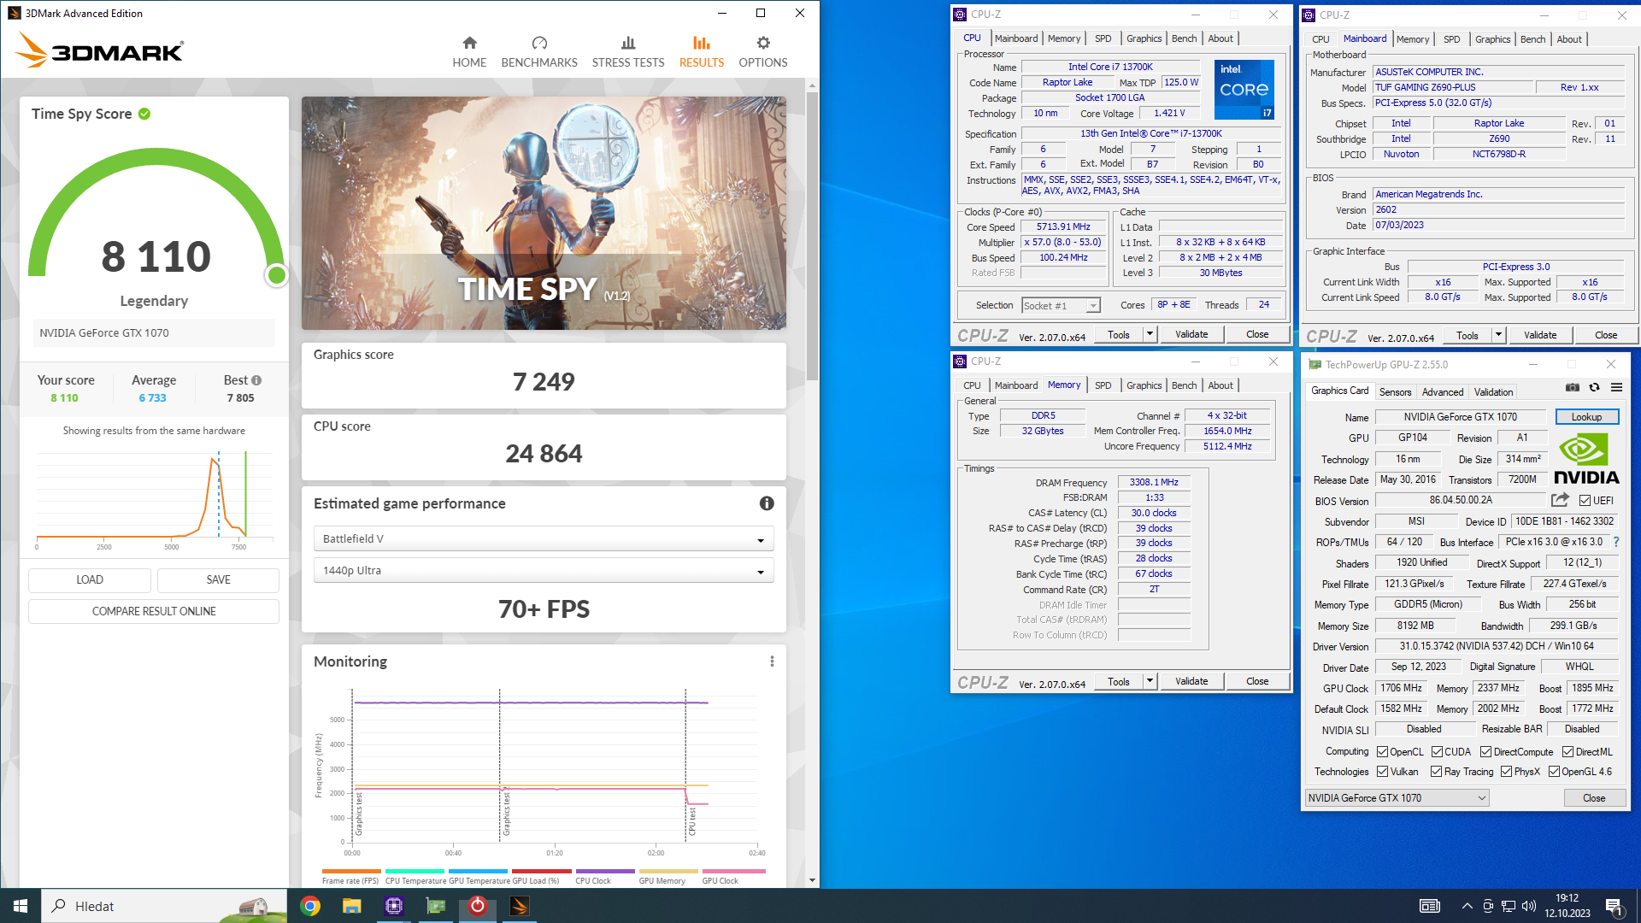Click the Intel Core i7 logo in CPU-Z
Screen dimensions: 1641x923
tap(1244, 89)
